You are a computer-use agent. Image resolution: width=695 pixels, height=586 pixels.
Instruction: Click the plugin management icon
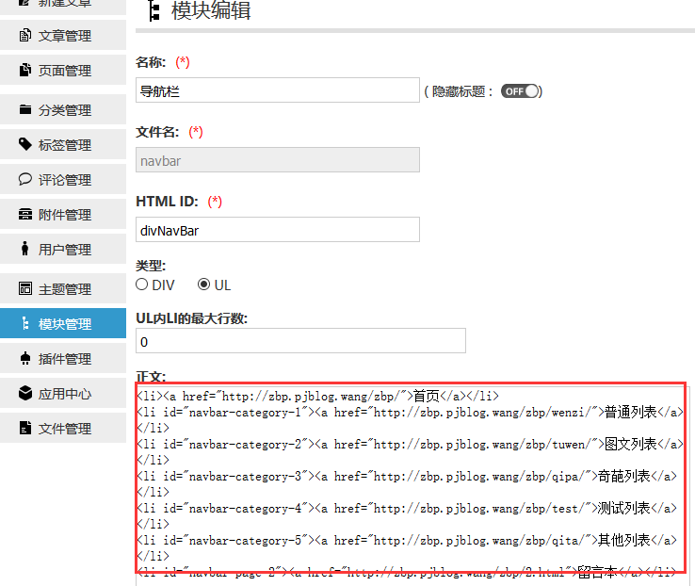[x=25, y=358]
